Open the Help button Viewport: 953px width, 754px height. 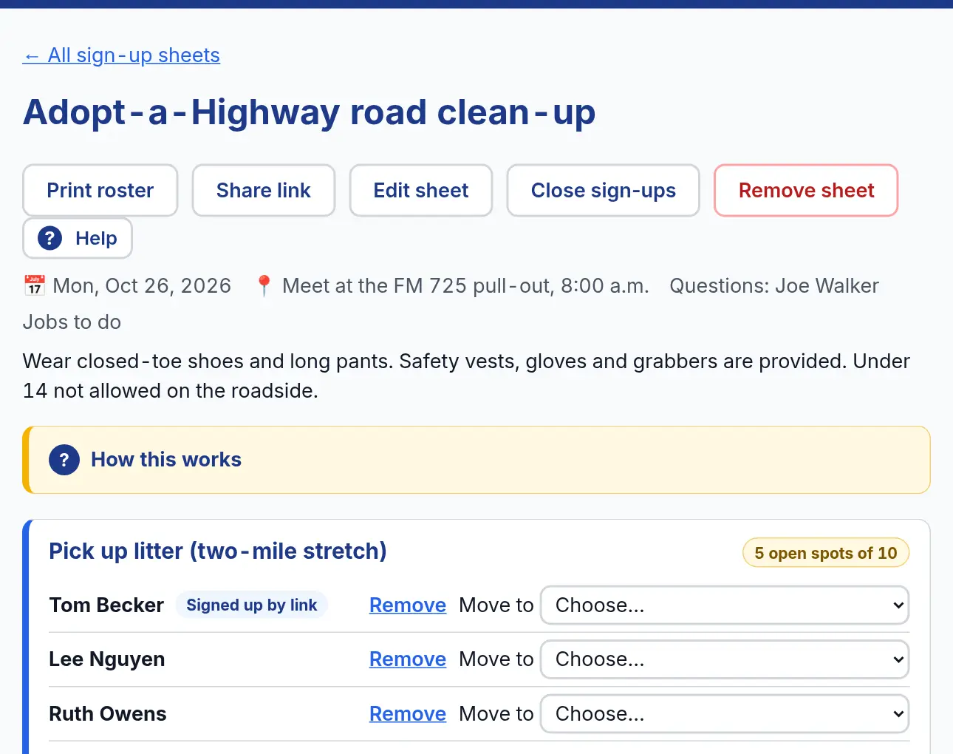point(78,238)
